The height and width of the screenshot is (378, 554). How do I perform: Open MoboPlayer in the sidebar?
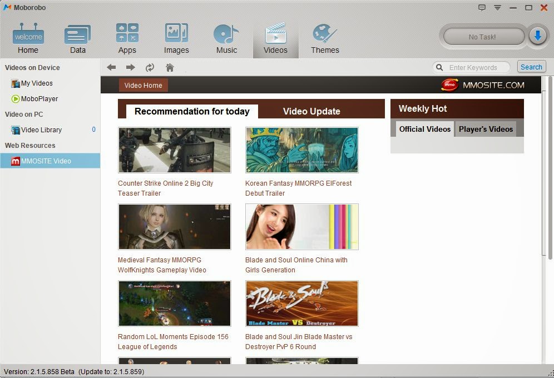pyautogui.click(x=34, y=99)
